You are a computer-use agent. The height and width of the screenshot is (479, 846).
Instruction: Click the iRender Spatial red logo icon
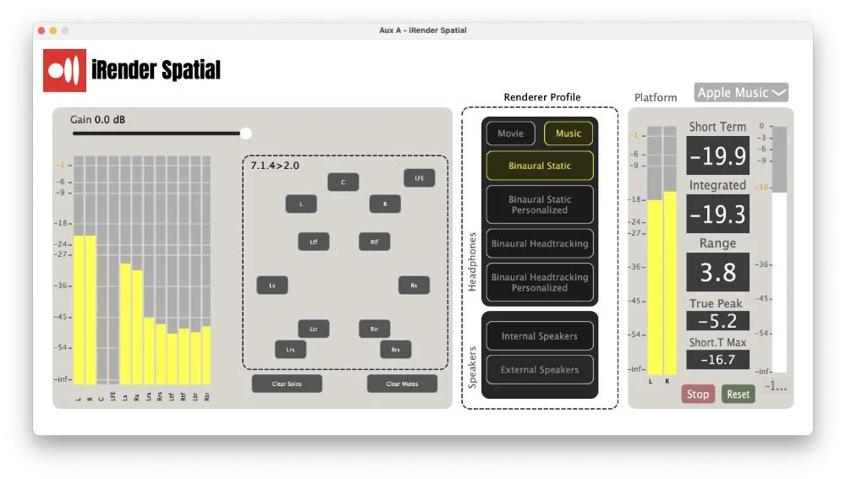64,71
